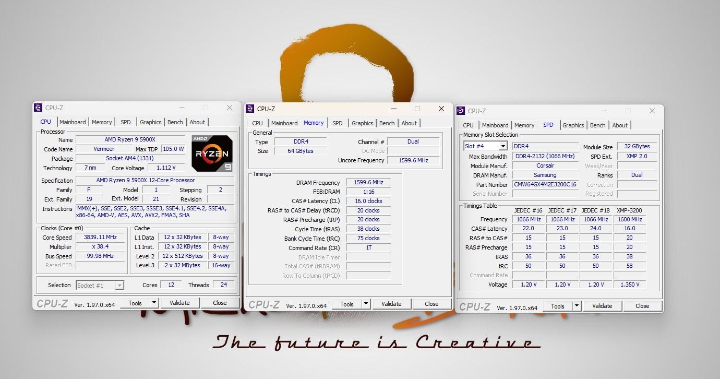Close the right CPU-Z window with X
This screenshot has width=720, height=379.
point(652,111)
